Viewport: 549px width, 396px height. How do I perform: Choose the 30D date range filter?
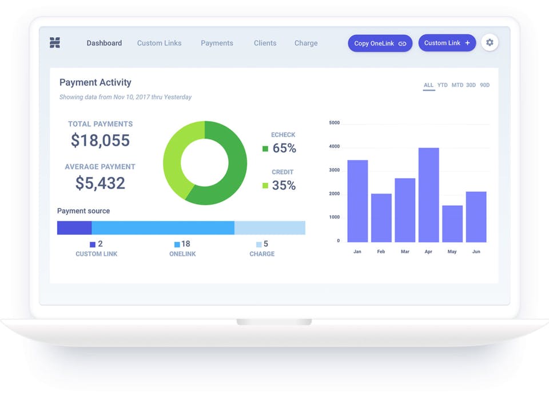pyautogui.click(x=471, y=85)
